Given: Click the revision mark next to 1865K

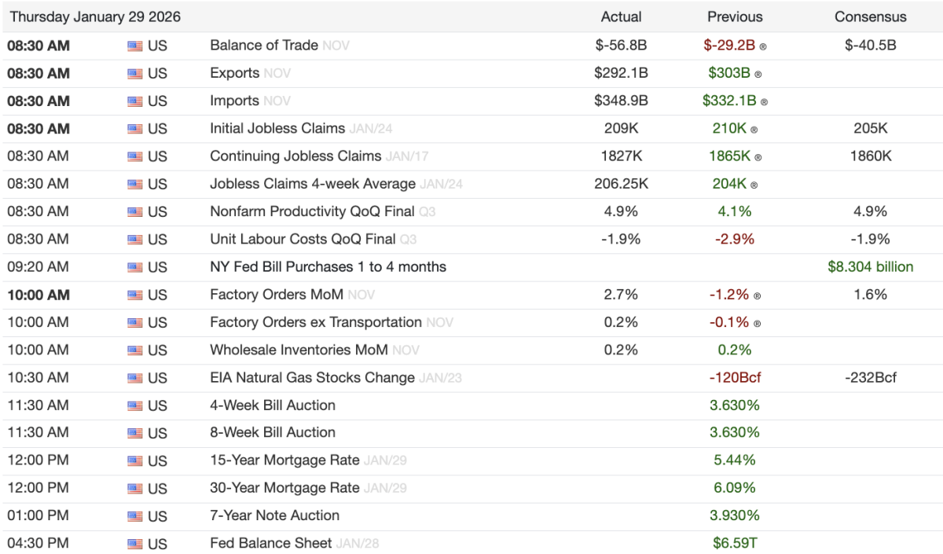Looking at the screenshot, I should 758,158.
